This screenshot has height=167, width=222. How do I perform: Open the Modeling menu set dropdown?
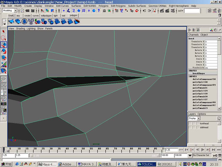16,11
